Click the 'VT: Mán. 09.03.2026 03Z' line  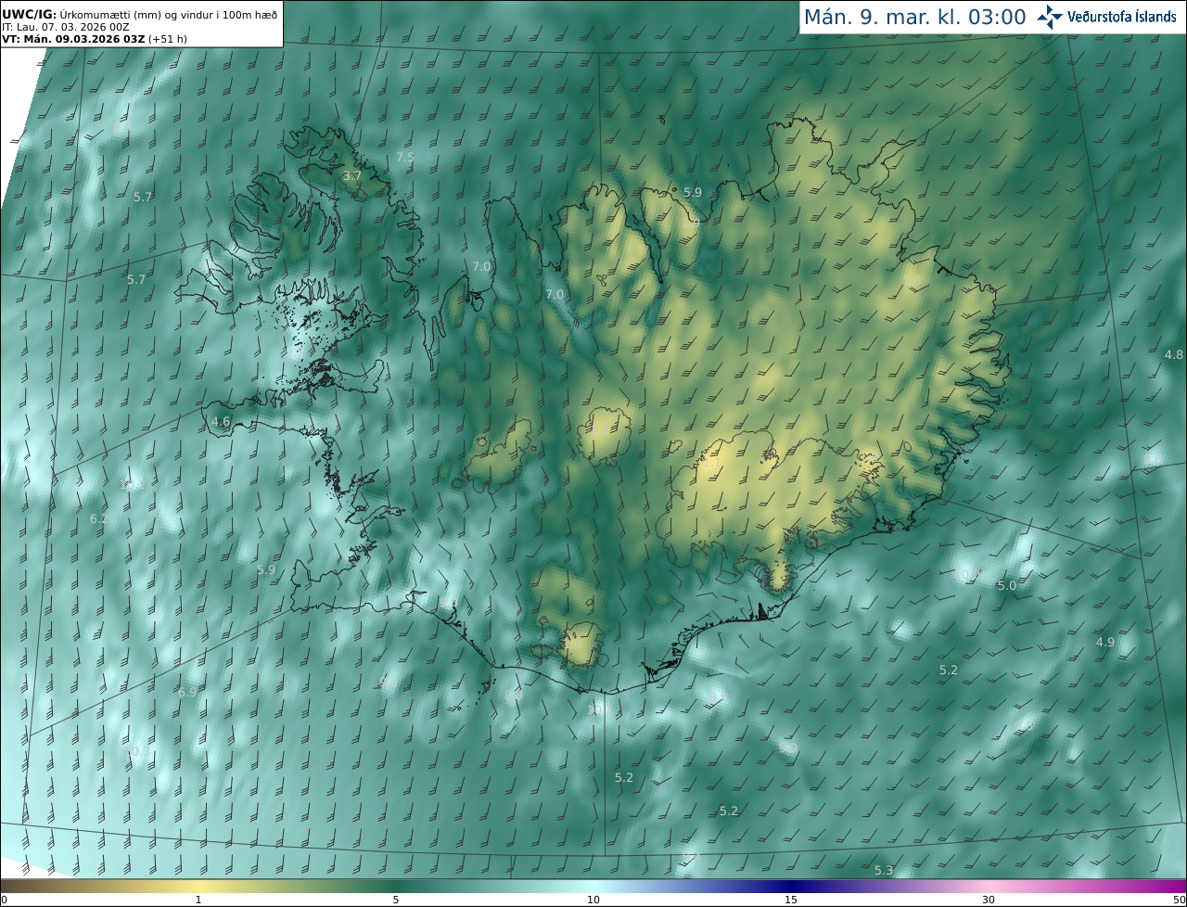pos(95,39)
